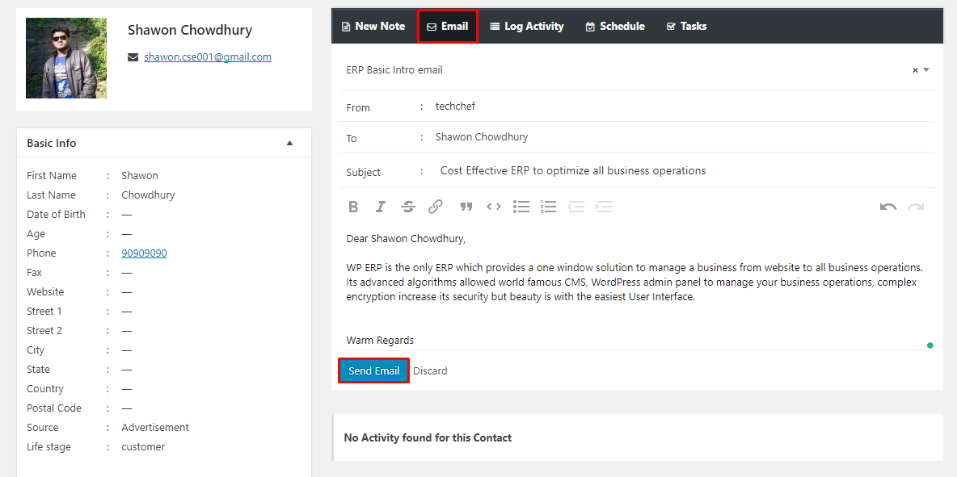
Task: Clear the selected ERP Basic Intro template
Action: coord(915,70)
